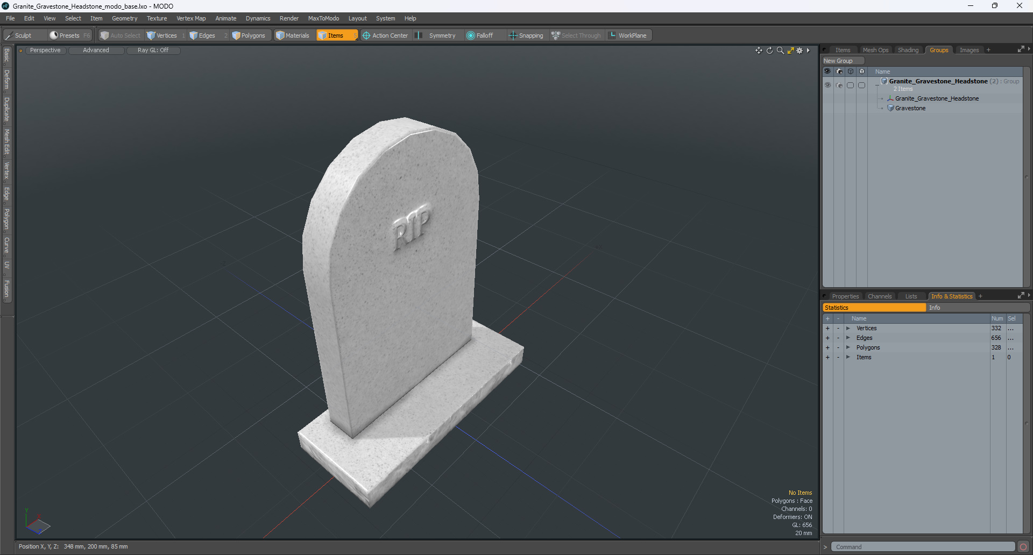Image resolution: width=1033 pixels, height=555 pixels.
Task: Collapse the Granite_Gravestone_Headstone group tree
Action: pyautogui.click(x=877, y=85)
